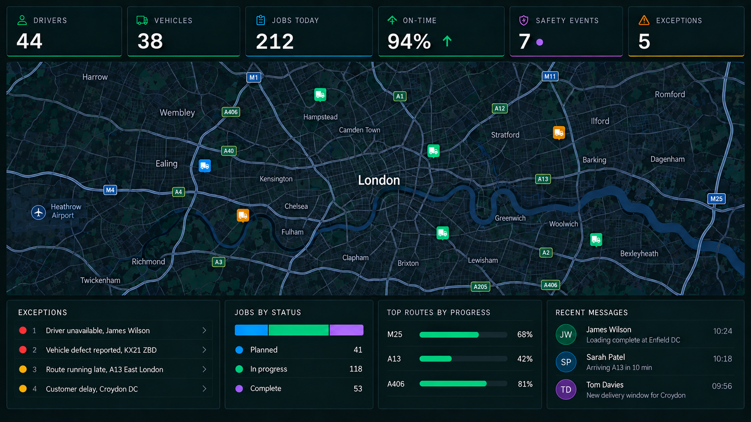Viewport: 751px width, 422px height.
Task: Click the A3 road shield
Action: [x=218, y=262]
